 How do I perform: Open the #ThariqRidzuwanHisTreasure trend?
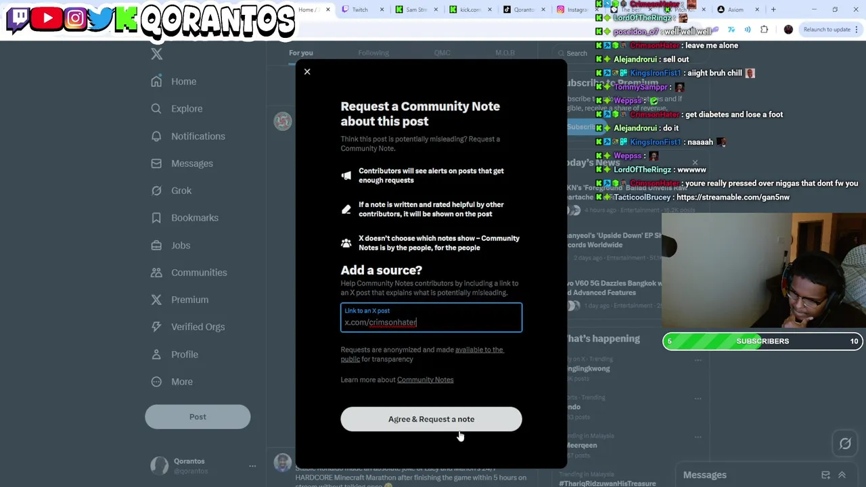pos(608,484)
